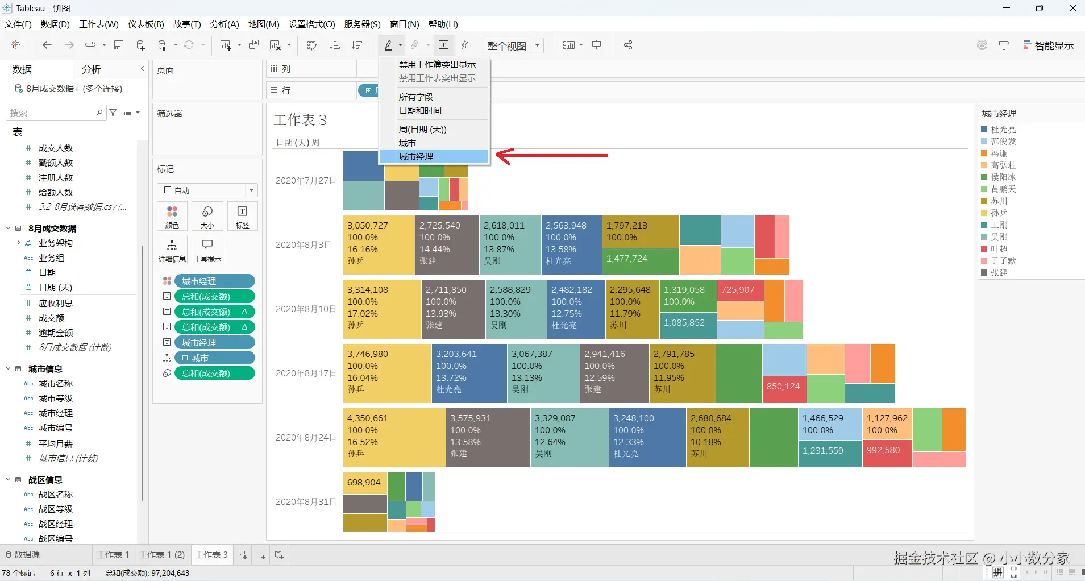Open the data pane view options dropdown
Screen dimensions: 1085x581
click(132, 113)
